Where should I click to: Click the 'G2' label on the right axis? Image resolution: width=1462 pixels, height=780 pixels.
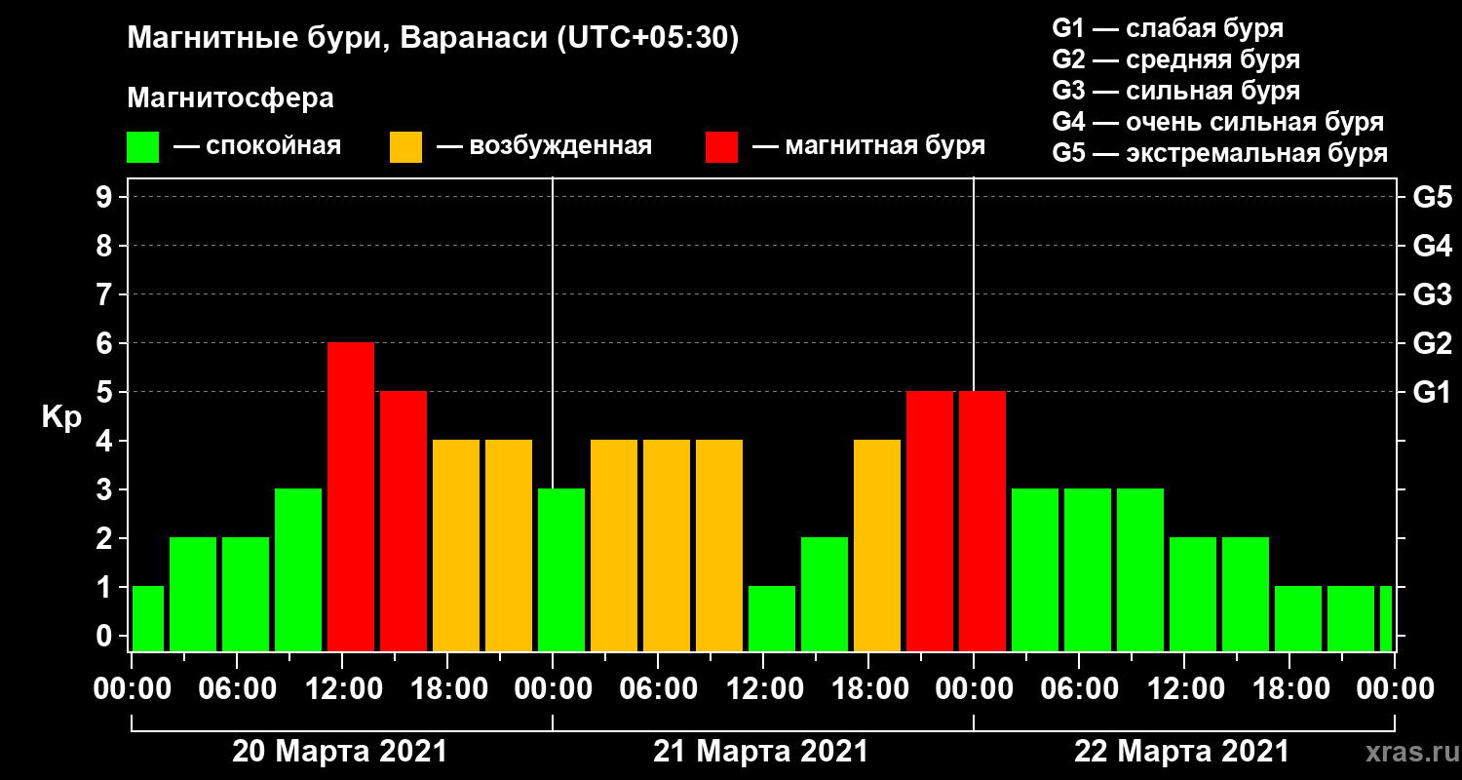[x=1432, y=343]
